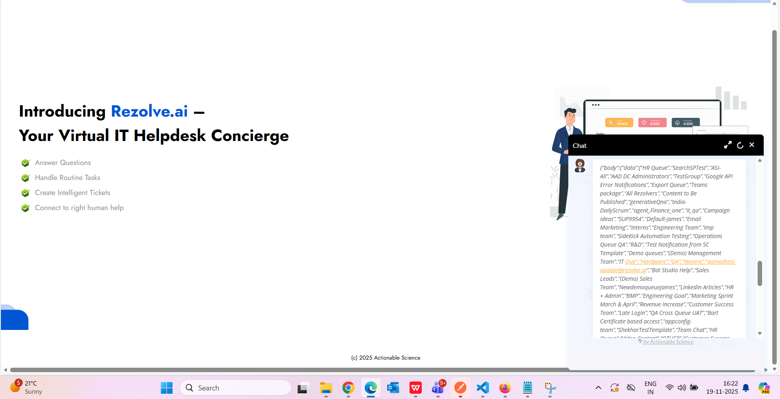Open Microsoft Teams from the taskbar
The height and width of the screenshot is (399, 780).
click(x=438, y=388)
